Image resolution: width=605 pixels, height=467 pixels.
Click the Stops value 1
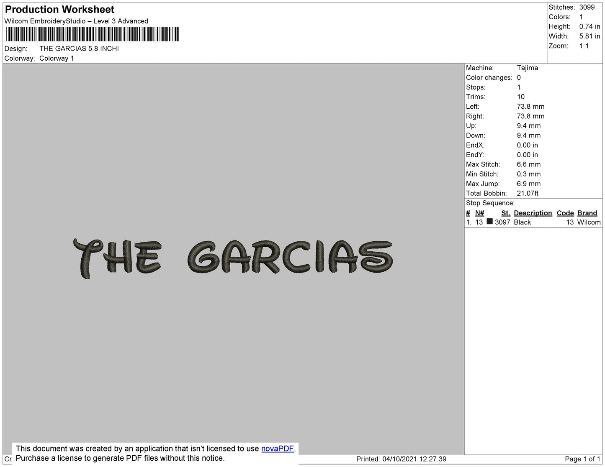coord(519,87)
